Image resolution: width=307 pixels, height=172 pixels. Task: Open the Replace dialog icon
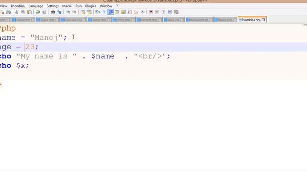[x=59, y=12]
